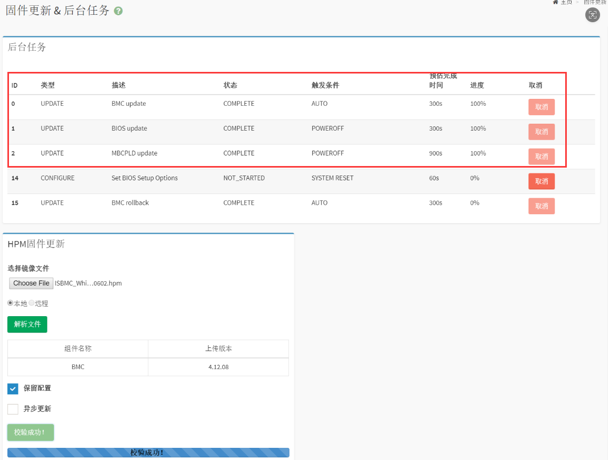Image resolution: width=608 pixels, height=460 pixels.
Task: Click the 触发条件 column header
Action: [325, 85]
